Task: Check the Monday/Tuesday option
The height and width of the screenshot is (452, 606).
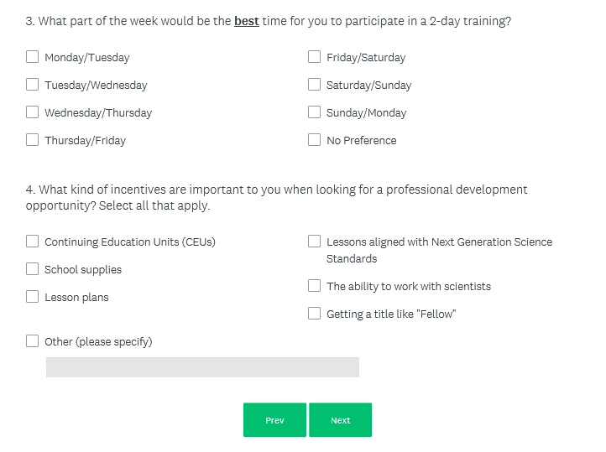Action: tap(33, 57)
